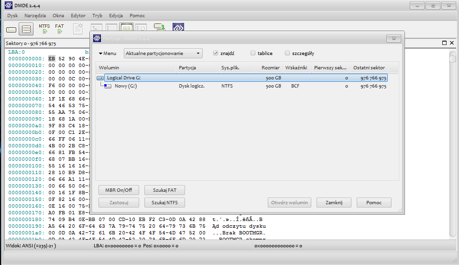This screenshot has height=265, width=459.
Task: Close the hex editor inner pane
Action: 452,43
